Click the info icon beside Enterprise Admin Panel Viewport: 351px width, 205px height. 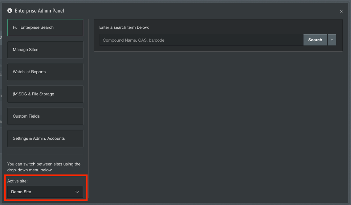click(x=10, y=10)
